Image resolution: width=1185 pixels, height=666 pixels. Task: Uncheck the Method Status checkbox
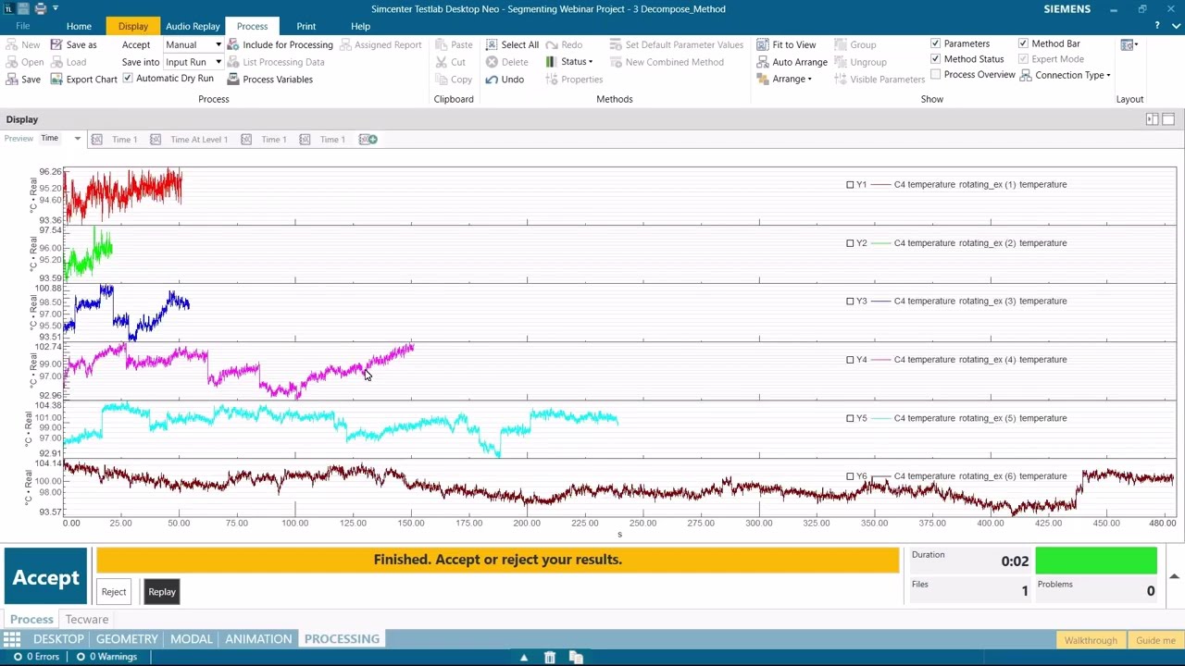coord(935,59)
